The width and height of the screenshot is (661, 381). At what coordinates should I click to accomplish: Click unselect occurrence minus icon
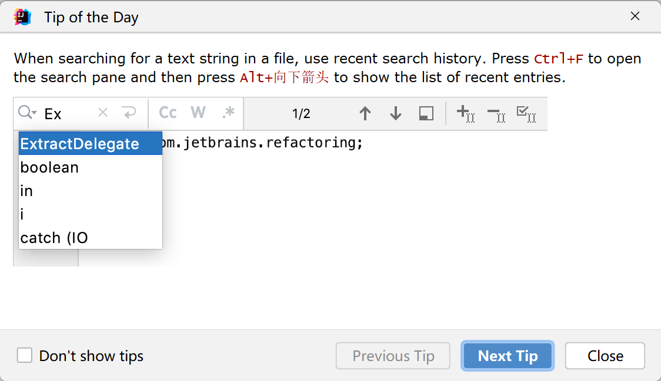(x=496, y=114)
